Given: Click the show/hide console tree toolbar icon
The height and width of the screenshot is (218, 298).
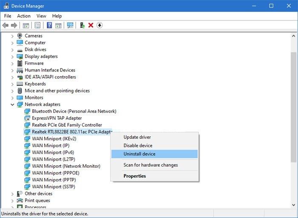Looking at the screenshot, I should pos(26,25).
